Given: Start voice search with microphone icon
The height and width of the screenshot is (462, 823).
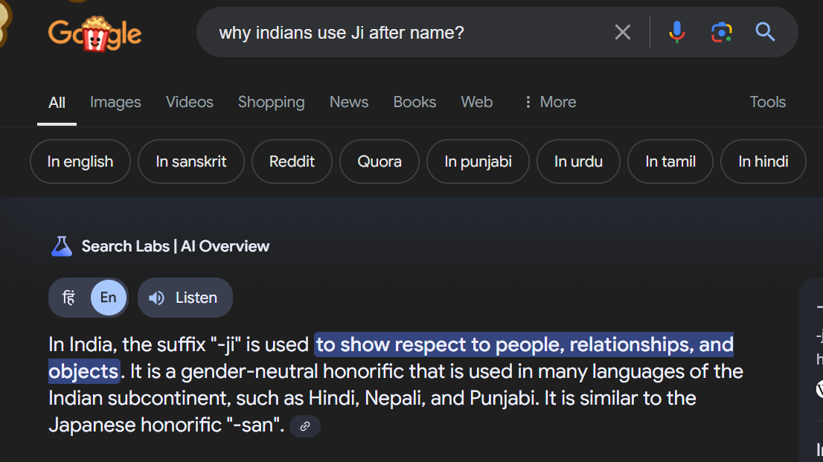Looking at the screenshot, I should coord(676,32).
